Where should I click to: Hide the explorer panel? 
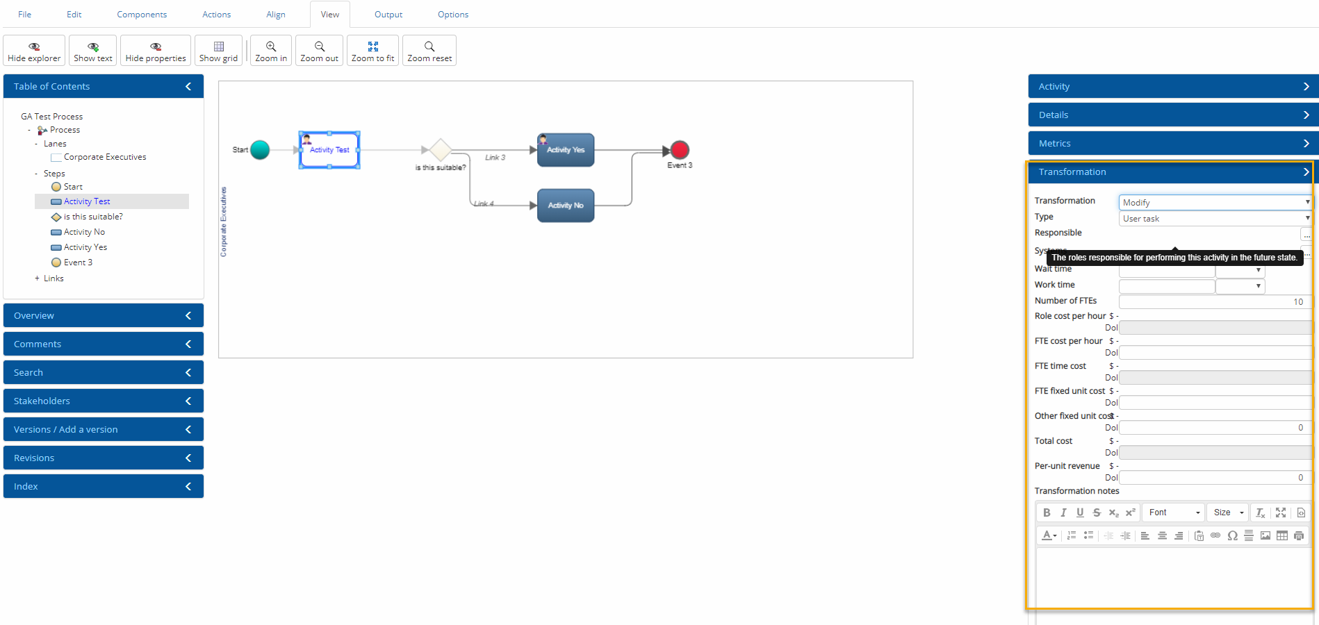tap(34, 51)
